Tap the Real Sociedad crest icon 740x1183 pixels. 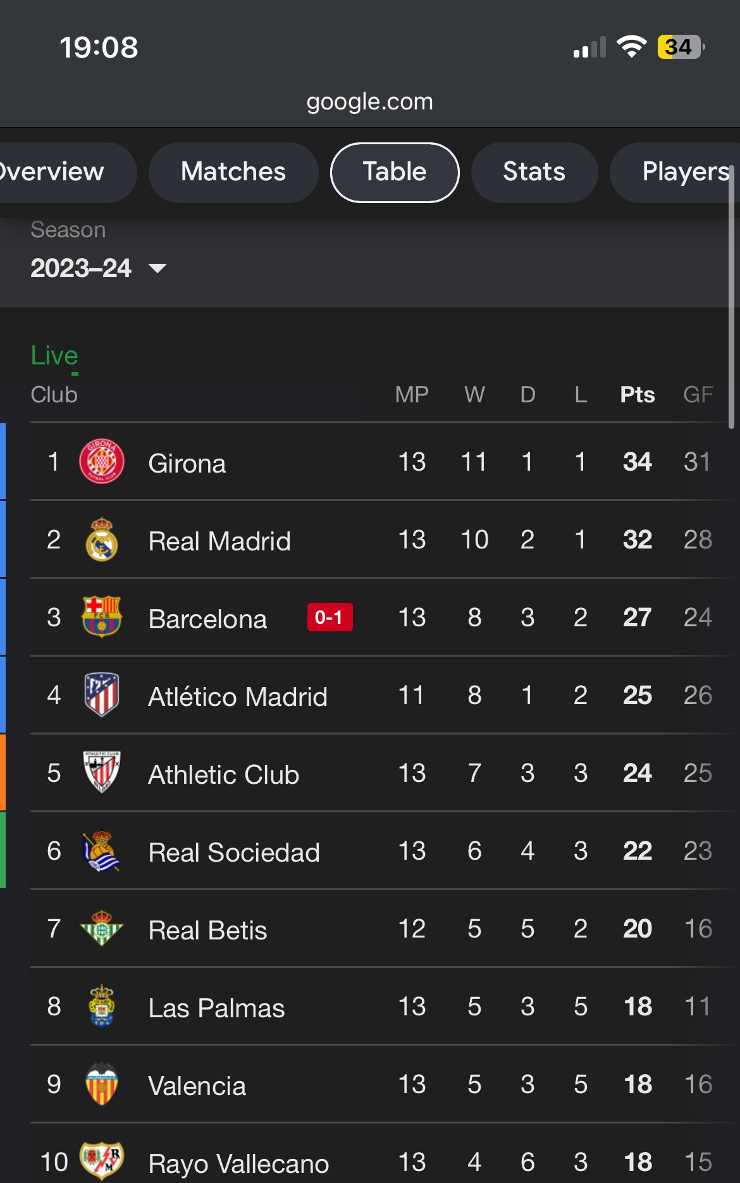coord(101,851)
